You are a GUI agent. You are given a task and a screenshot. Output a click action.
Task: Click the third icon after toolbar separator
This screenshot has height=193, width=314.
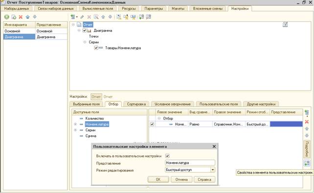pos(133,17)
